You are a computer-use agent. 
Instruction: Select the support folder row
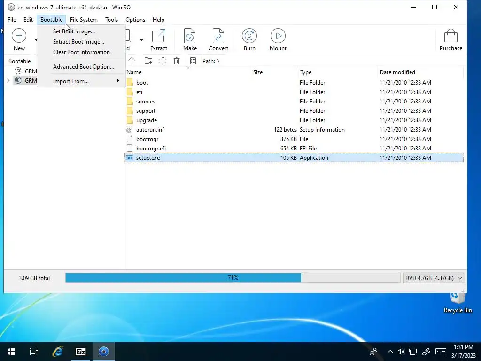[x=294, y=111]
